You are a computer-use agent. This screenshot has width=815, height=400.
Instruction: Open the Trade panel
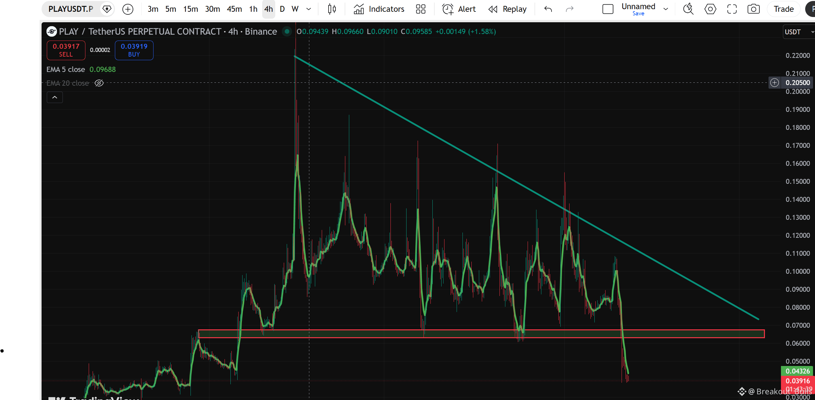(784, 9)
